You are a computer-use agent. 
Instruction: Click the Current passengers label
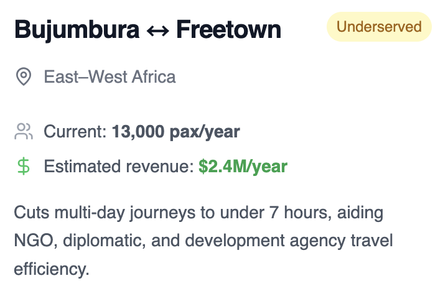point(75,131)
